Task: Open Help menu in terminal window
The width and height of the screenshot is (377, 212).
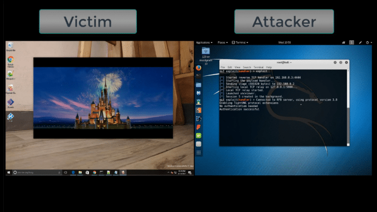Action: pyautogui.click(x=269, y=67)
